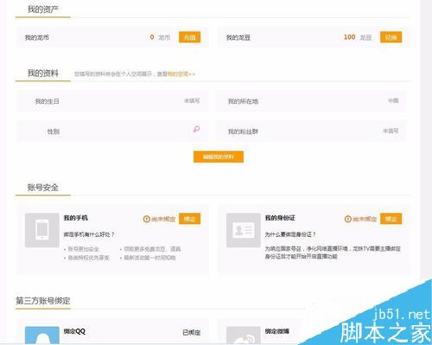Click the 绑定微博 title

[x=276, y=331]
